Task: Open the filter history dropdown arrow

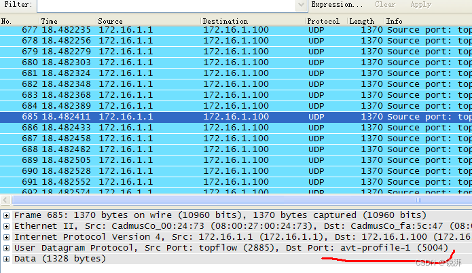Action: [x=302, y=5]
